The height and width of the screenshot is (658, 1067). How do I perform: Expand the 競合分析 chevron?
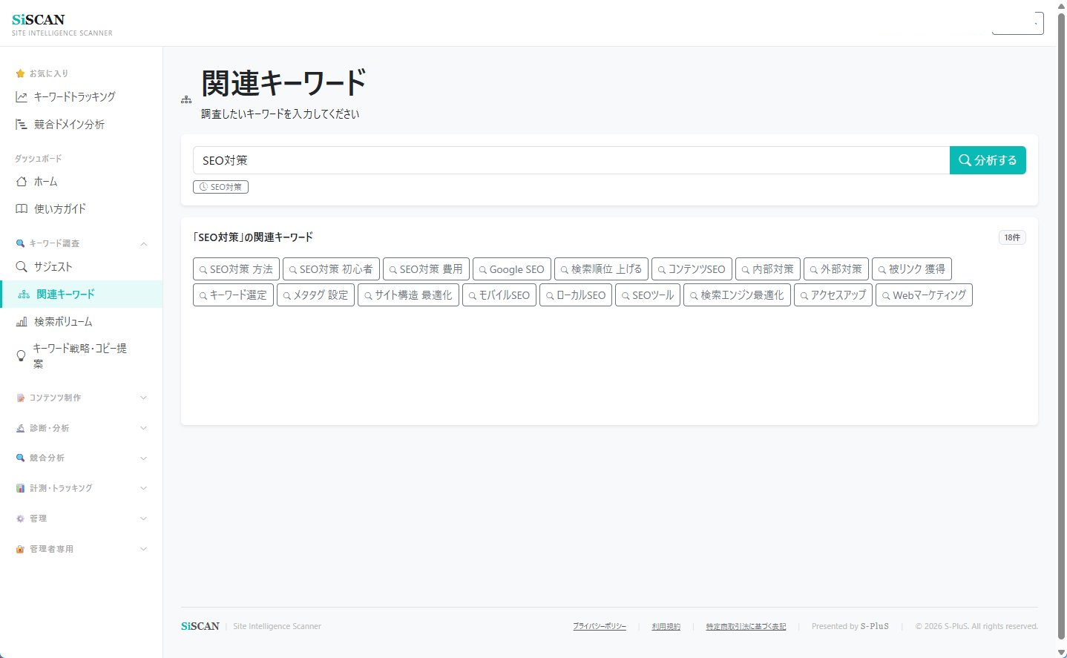point(144,458)
